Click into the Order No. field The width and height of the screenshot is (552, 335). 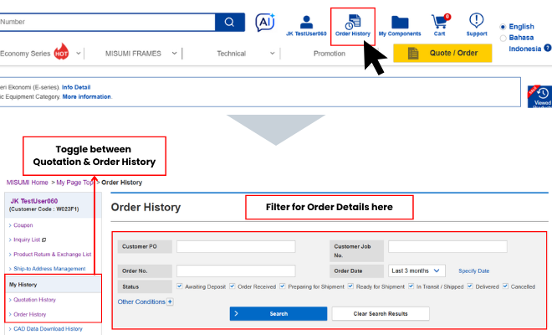(x=236, y=271)
